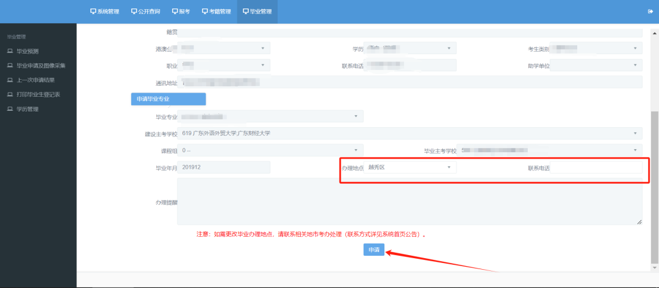659x288 pixels.
Task: Click the 联系电话 field inside red box
Action: tap(596, 167)
